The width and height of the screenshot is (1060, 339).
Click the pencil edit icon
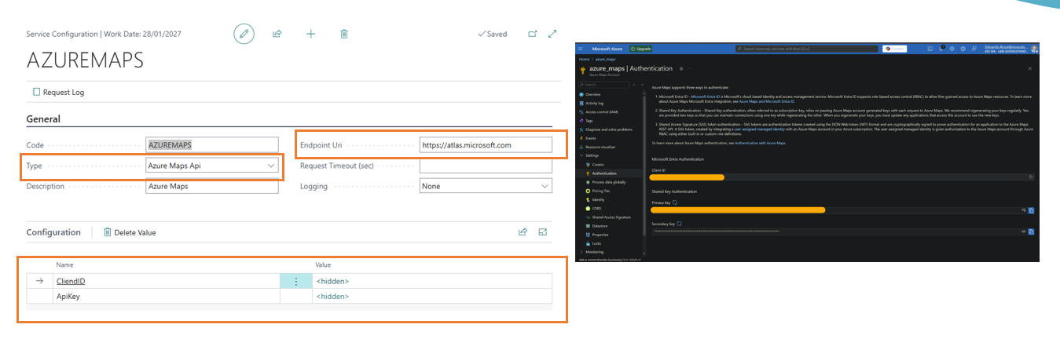[244, 34]
